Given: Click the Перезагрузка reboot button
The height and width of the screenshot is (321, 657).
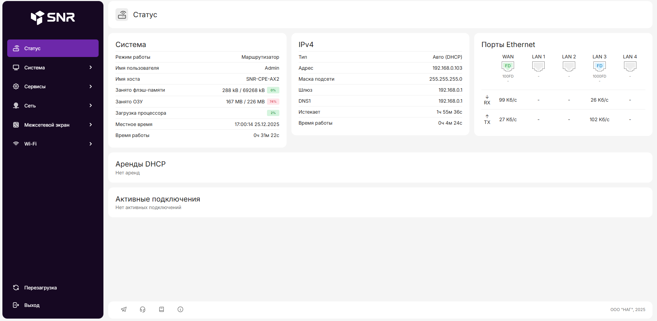Looking at the screenshot, I should 40,288.
